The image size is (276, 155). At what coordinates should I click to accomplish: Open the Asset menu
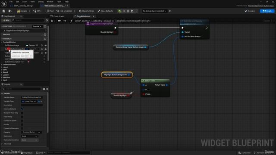click(25, 2)
